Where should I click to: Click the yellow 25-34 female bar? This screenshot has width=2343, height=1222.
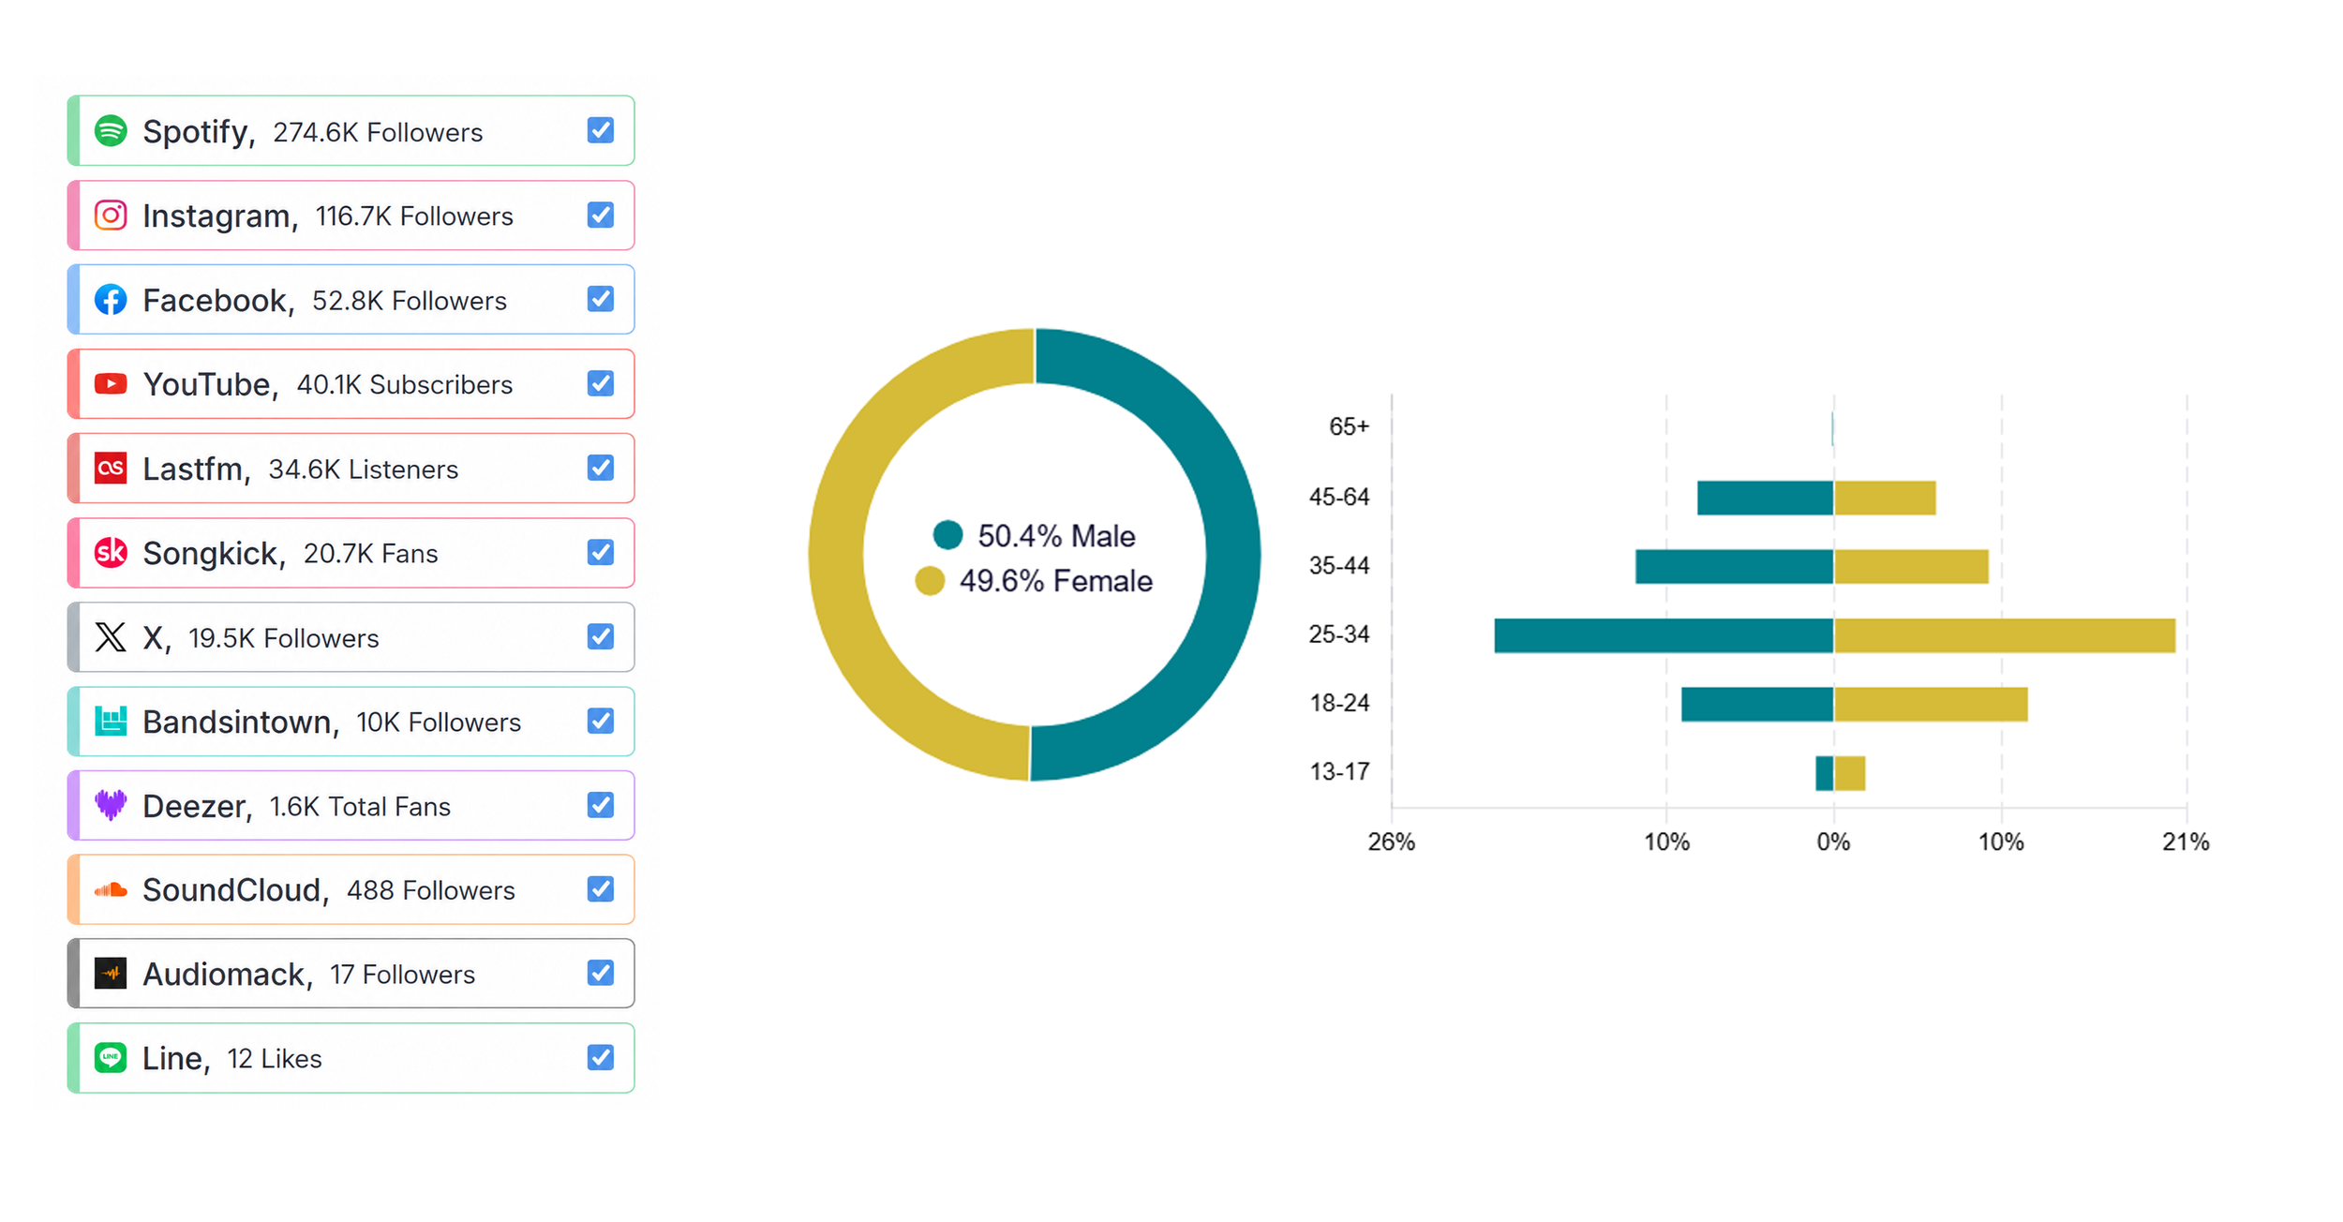coord(2005,635)
